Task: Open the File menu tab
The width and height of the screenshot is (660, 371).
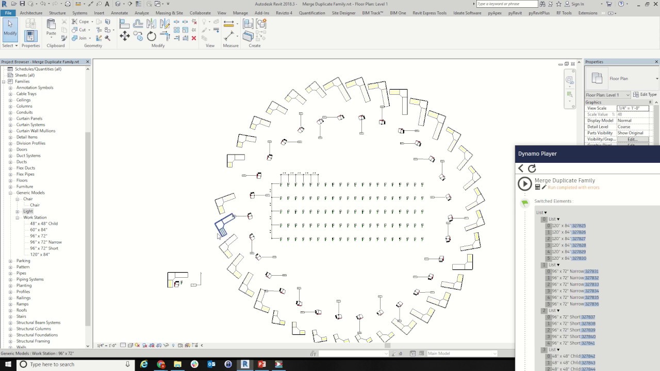Action: click(x=8, y=13)
